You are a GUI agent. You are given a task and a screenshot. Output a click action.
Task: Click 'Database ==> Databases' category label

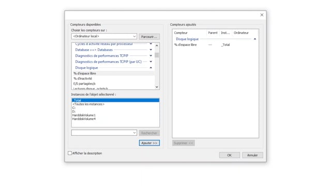tap(94, 50)
